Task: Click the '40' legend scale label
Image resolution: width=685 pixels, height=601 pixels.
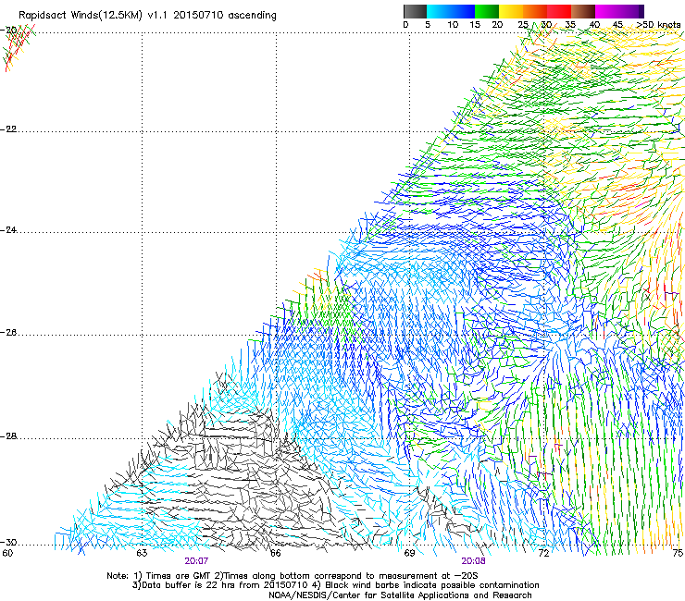Action: point(594,25)
